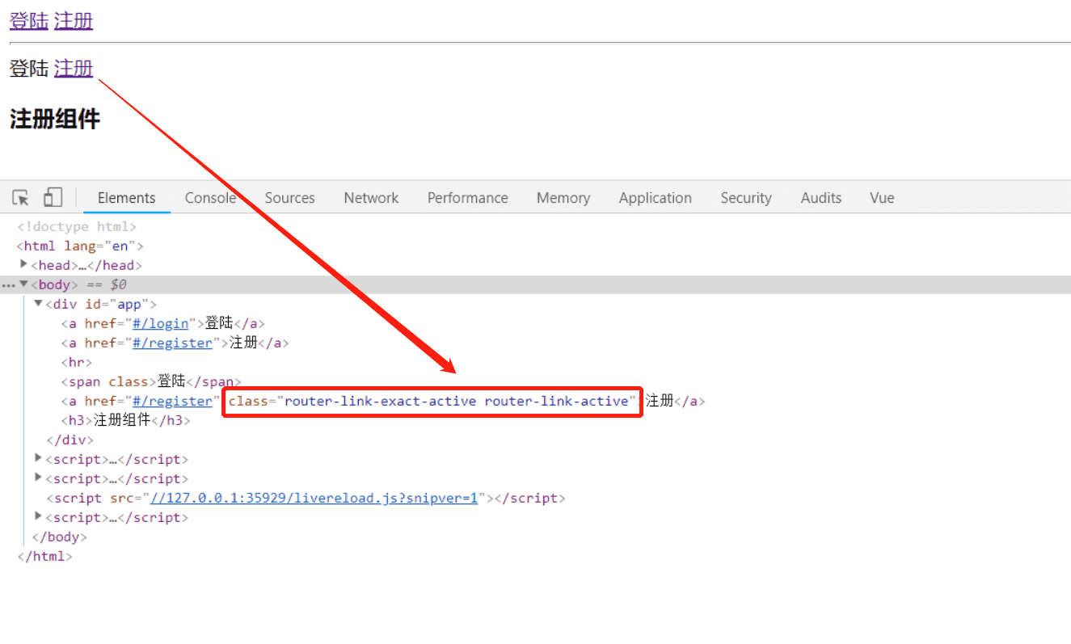Follow the #/login href in the DOM tree
Viewport: 1071px width, 644px height.
161,323
